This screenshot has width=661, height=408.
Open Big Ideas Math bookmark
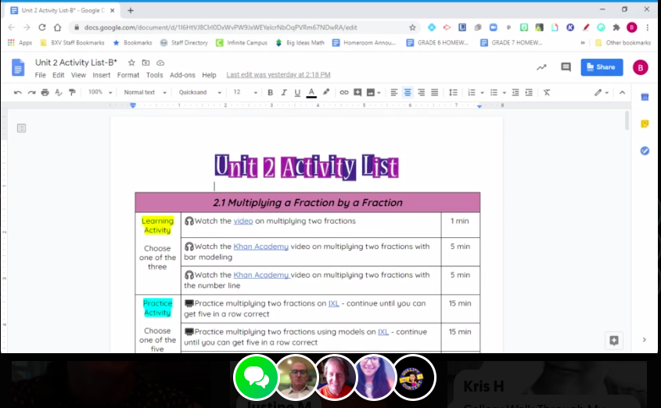pyautogui.click(x=300, y=42)
